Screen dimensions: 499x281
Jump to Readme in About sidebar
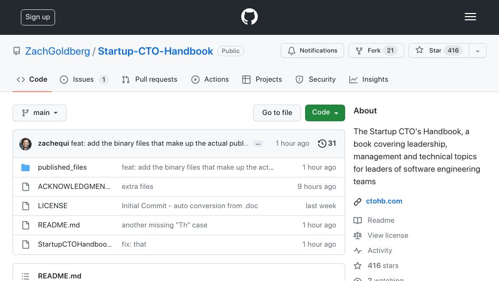pyautogui.click(x=381, y=220)
